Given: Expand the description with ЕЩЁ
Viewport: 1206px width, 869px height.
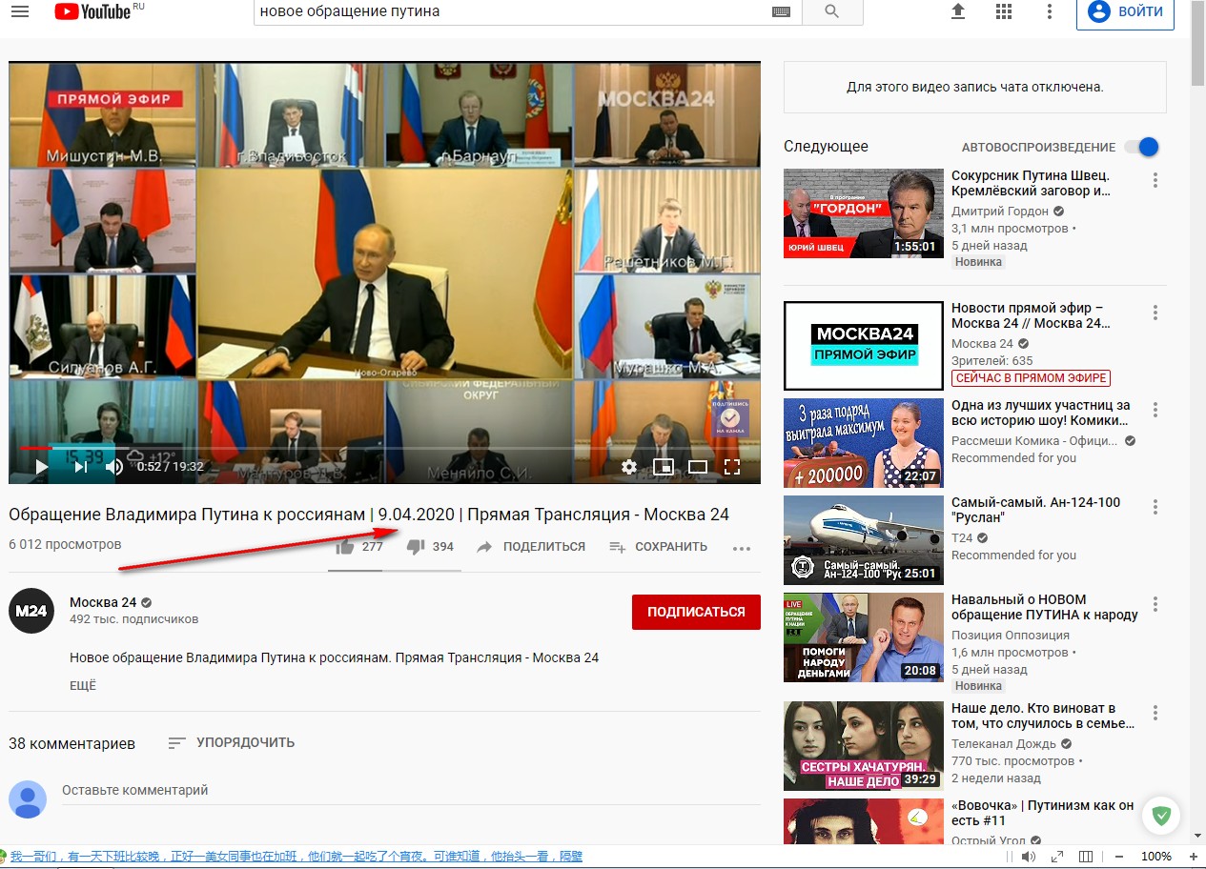Looking at the screenshot, I should point(83,685).
